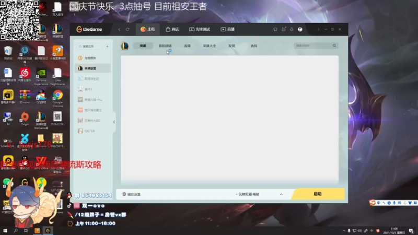Open the QQ游戏 desktop icon
Viewport: 418px width, 235px height.
pyautogui.click(x=41, y=97)
